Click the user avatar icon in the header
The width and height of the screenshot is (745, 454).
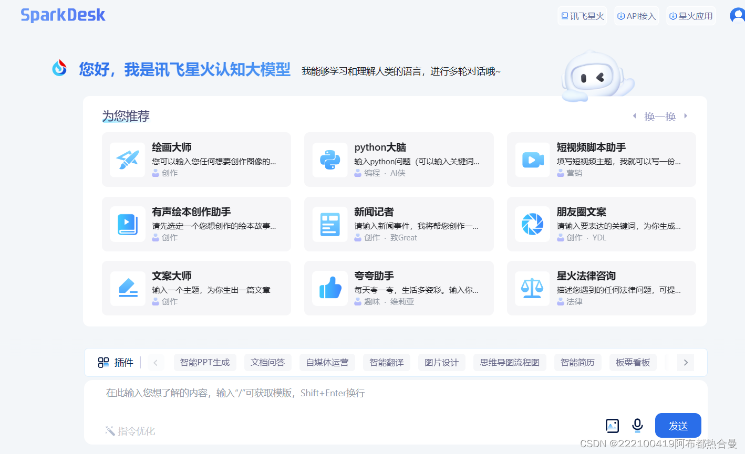point(738,16)
